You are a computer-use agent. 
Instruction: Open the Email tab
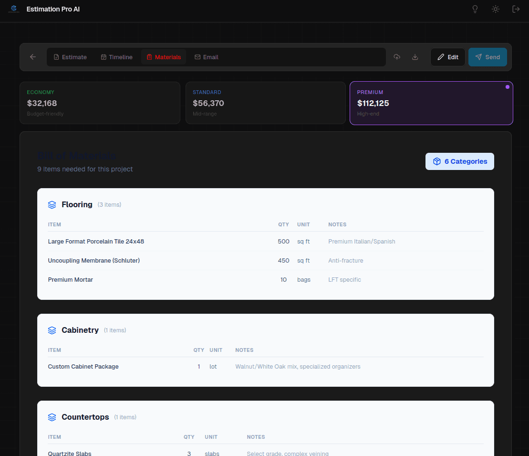[x=207, y=57]
